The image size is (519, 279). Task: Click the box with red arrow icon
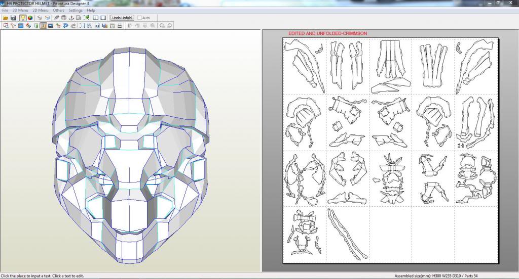(x=58, y=26)
